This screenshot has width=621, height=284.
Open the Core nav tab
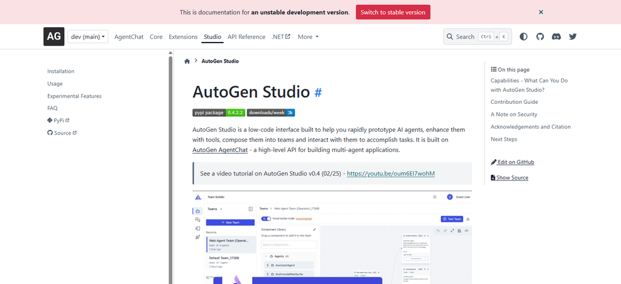pyautogui.click(x=156, y=36)
